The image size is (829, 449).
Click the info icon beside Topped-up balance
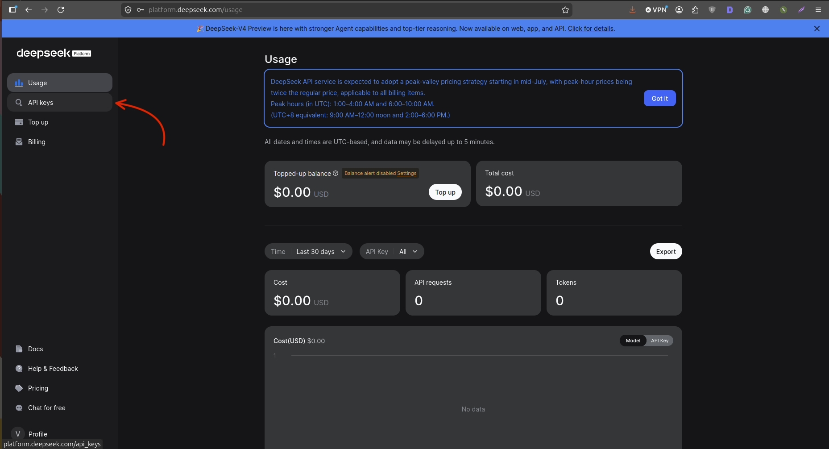point(336,173)
